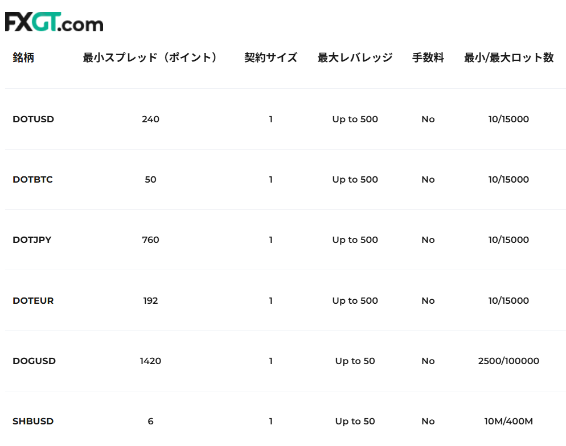Viewport: 566px width, 446px height.
Task: Click the SHBUSD symbol name
Action: pyautogui.click(x=33, y=422)
